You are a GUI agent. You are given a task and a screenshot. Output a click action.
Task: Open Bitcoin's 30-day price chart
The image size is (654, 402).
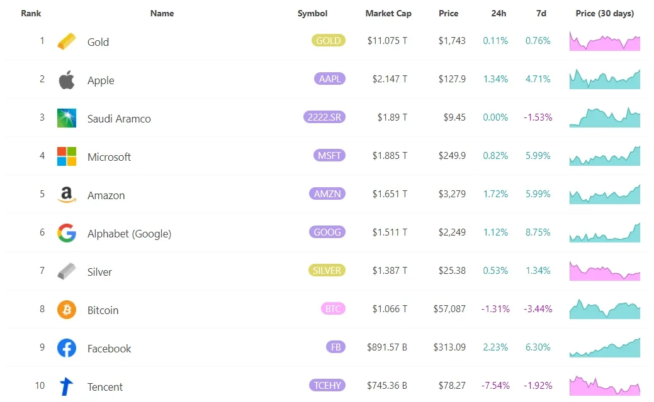(x=604, y=309)
